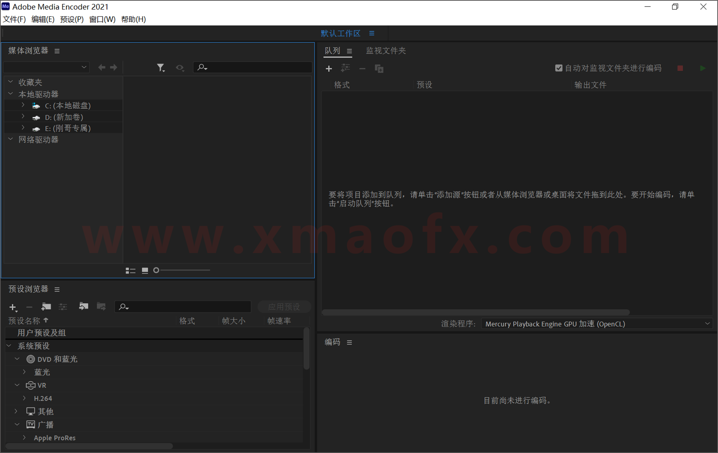Select the 默认工作区 workspace

pyautogui.click(x=340, y=33)
